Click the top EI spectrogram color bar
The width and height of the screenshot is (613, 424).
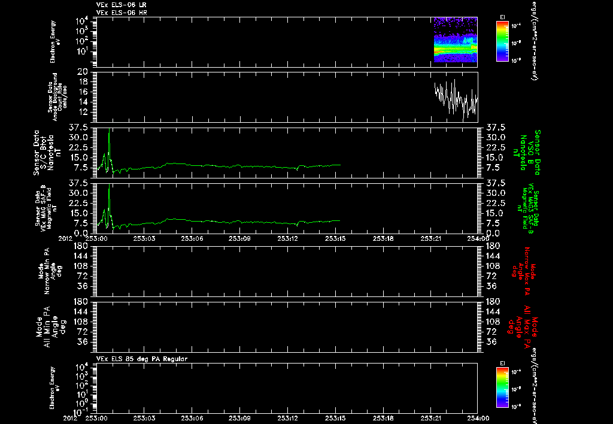point(502,41)
